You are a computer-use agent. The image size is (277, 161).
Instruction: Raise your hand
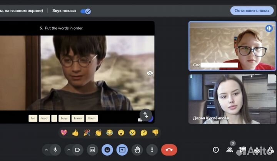pos(137,149)
